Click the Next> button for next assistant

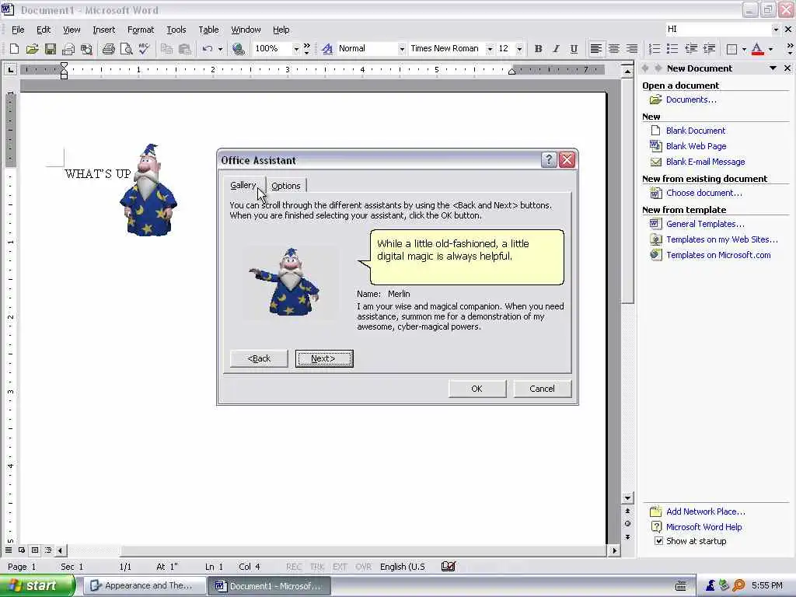(324, 358)
